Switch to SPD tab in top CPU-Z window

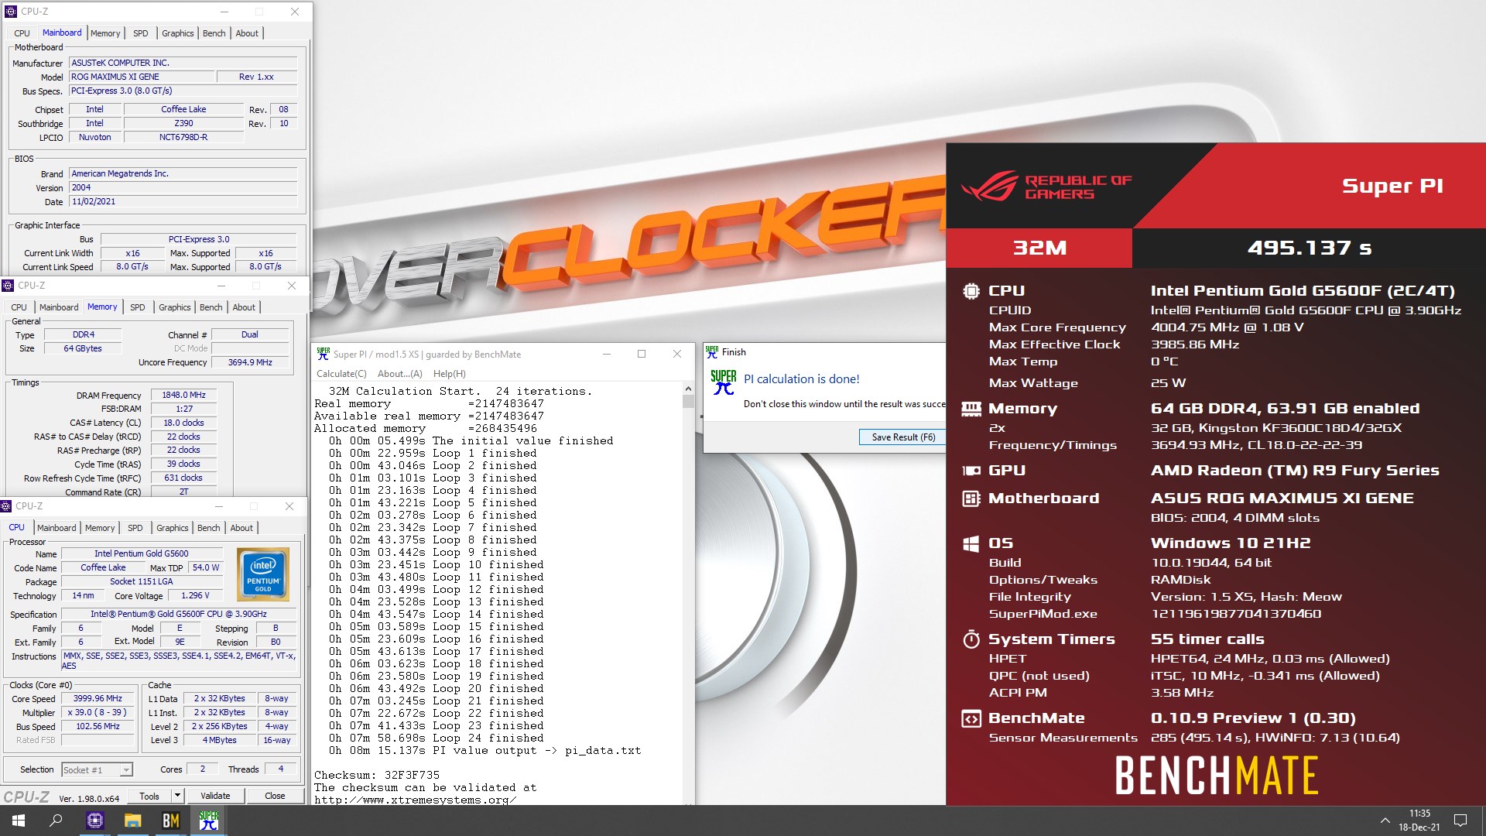(140, 33)
